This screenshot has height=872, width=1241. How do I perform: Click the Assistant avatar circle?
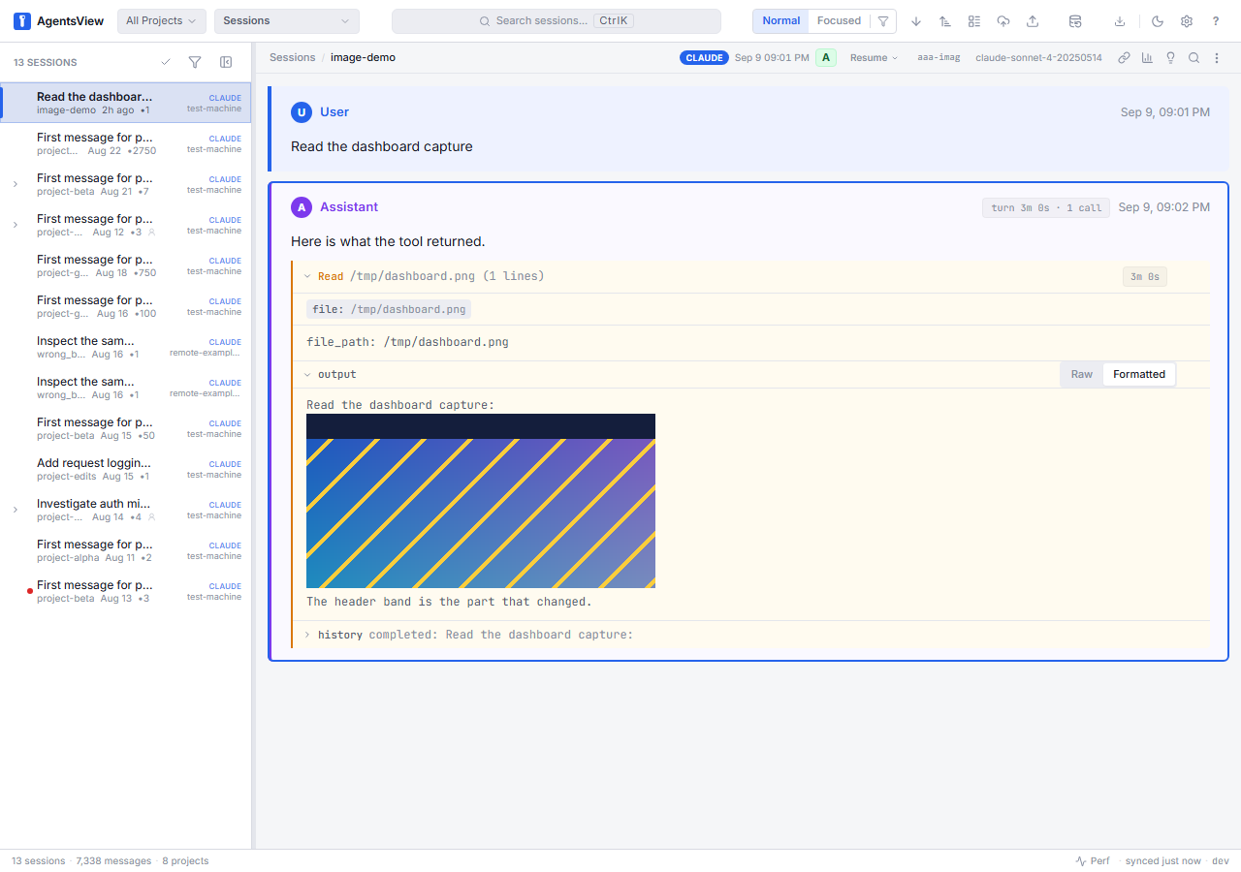pos(302,207)
